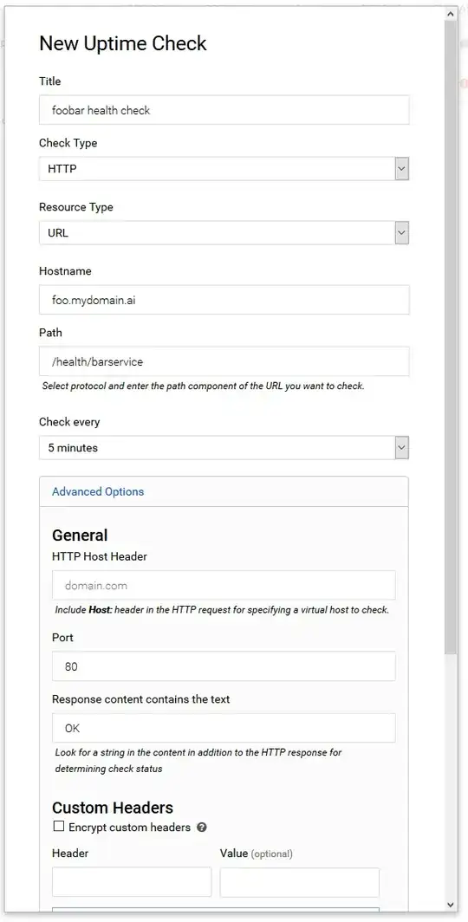Open the Check Type dropdown
This screenshot has height=922, width=468.
(x=224, y=169)
